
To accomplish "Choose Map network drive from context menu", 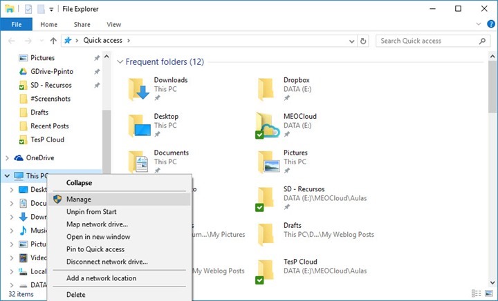I will (97, 224).
